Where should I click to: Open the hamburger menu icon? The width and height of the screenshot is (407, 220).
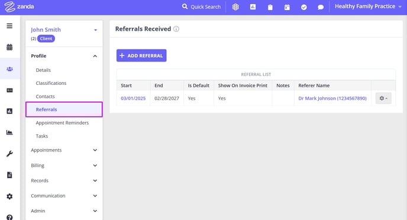(9, 26)
